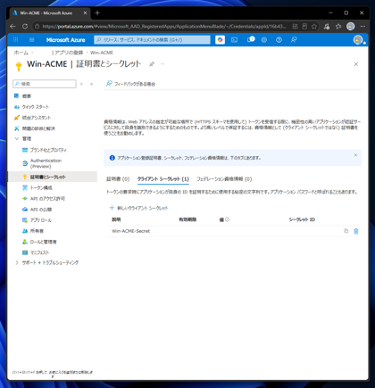The height and width of the screenshot is (388, 375).
Task: Click the 説明 column header
Action: [x=116, y=219]
